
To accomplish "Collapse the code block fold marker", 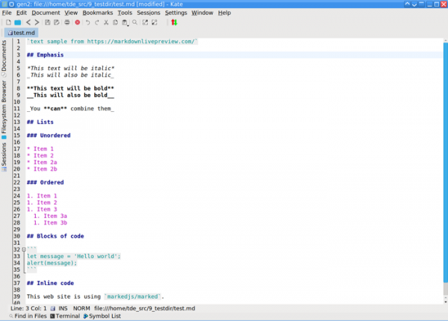I will (x=23, y=249).
